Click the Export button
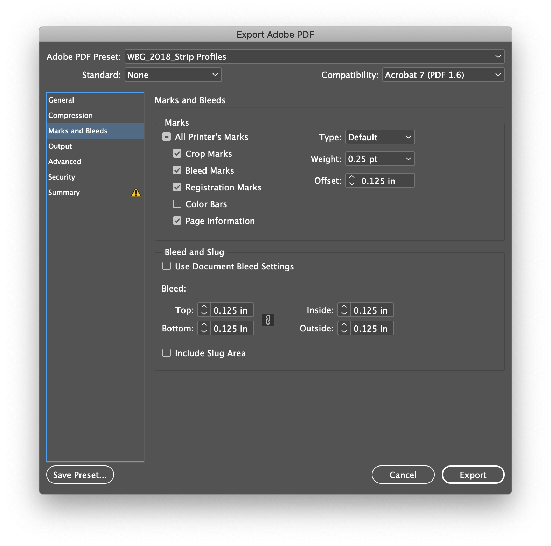The image size is (551, 546). [473, 475]
